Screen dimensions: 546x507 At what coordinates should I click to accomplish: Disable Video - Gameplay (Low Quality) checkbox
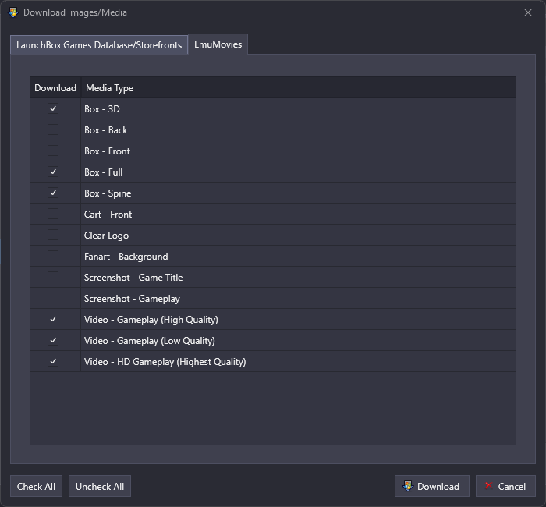tap(53, 340)
